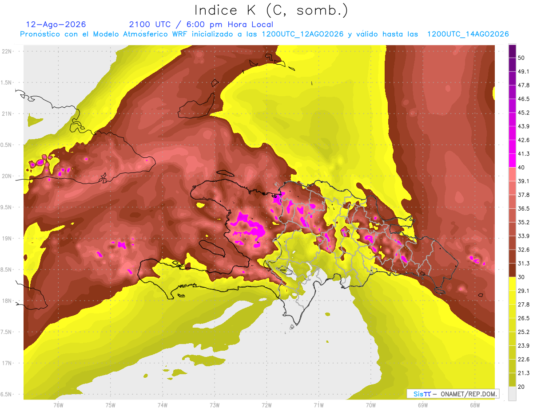
Task: Click the '47.8' value on the color scale
Action: pos(524,86)
